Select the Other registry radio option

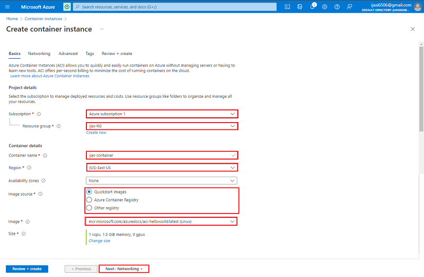coord(89,208)
